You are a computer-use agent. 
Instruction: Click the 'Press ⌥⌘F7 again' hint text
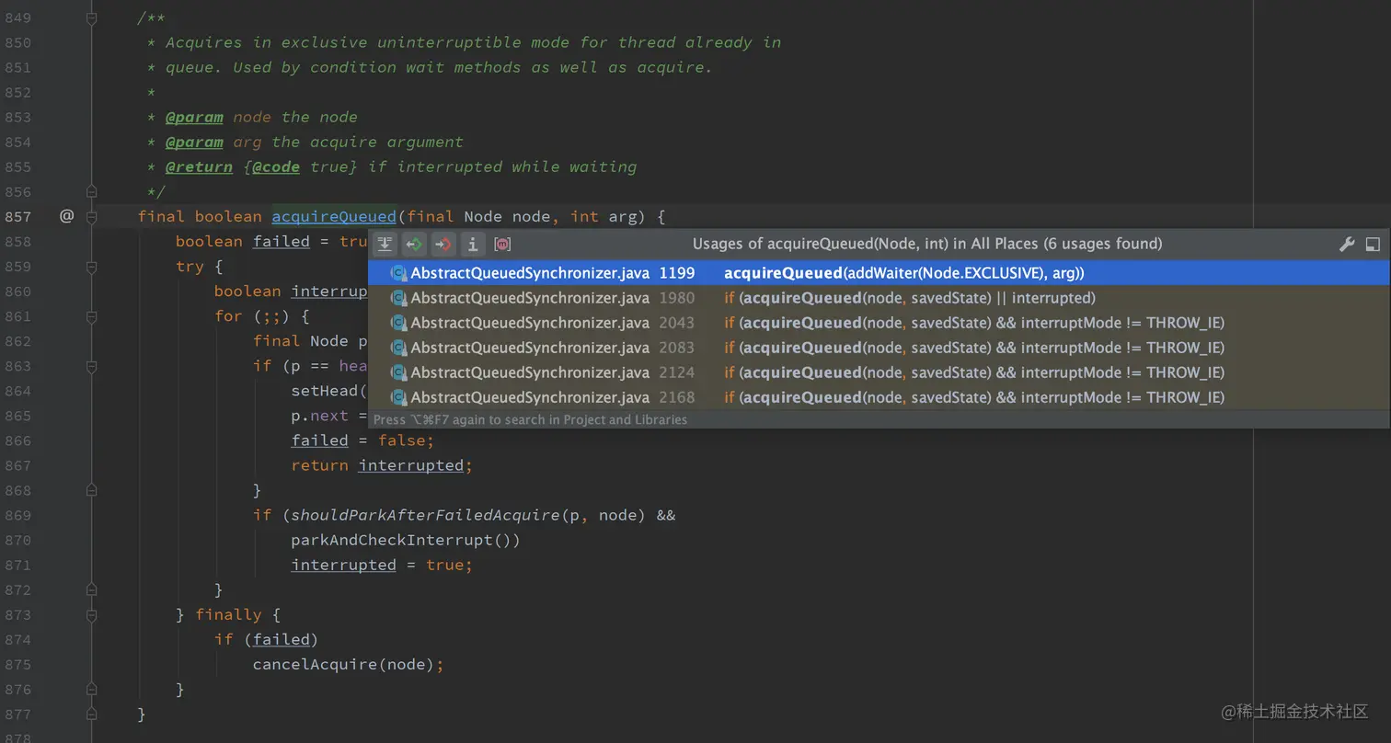coord(530,419)
